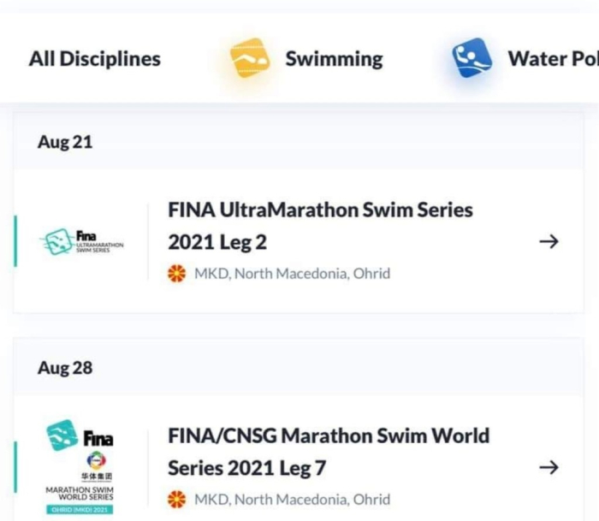Click the teal accent bar beside the Leg 2 event
The height and width of the screenshot is (521, 599).
pyautogui.click(x=15, y=241)
